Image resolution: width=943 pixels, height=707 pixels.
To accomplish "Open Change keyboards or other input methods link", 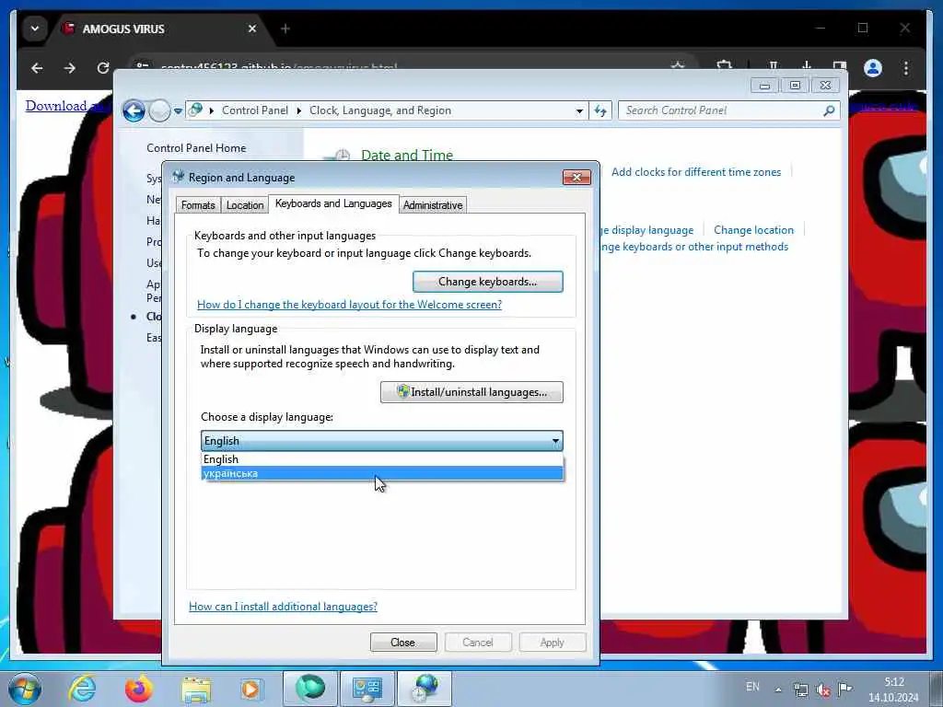I will [x=694, y=247].
